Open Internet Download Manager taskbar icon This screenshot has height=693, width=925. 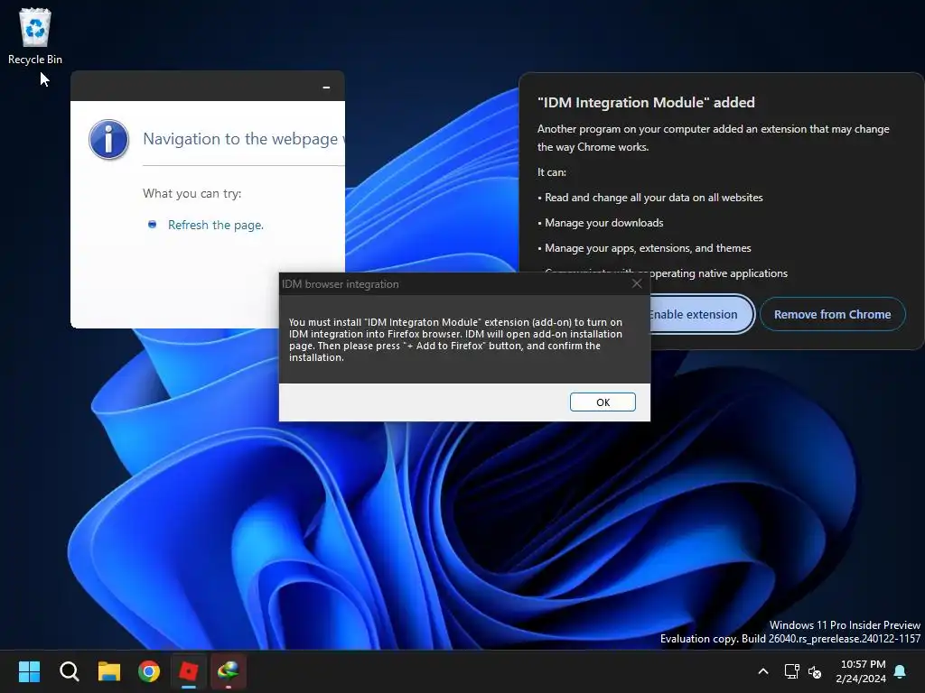[x=229, y=671]
